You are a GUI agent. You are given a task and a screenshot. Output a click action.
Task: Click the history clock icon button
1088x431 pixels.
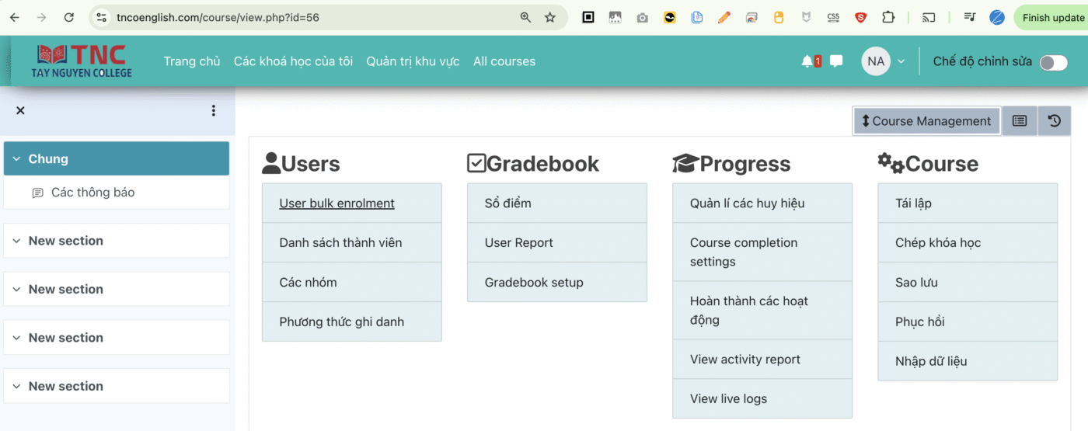coord(1054,121)
